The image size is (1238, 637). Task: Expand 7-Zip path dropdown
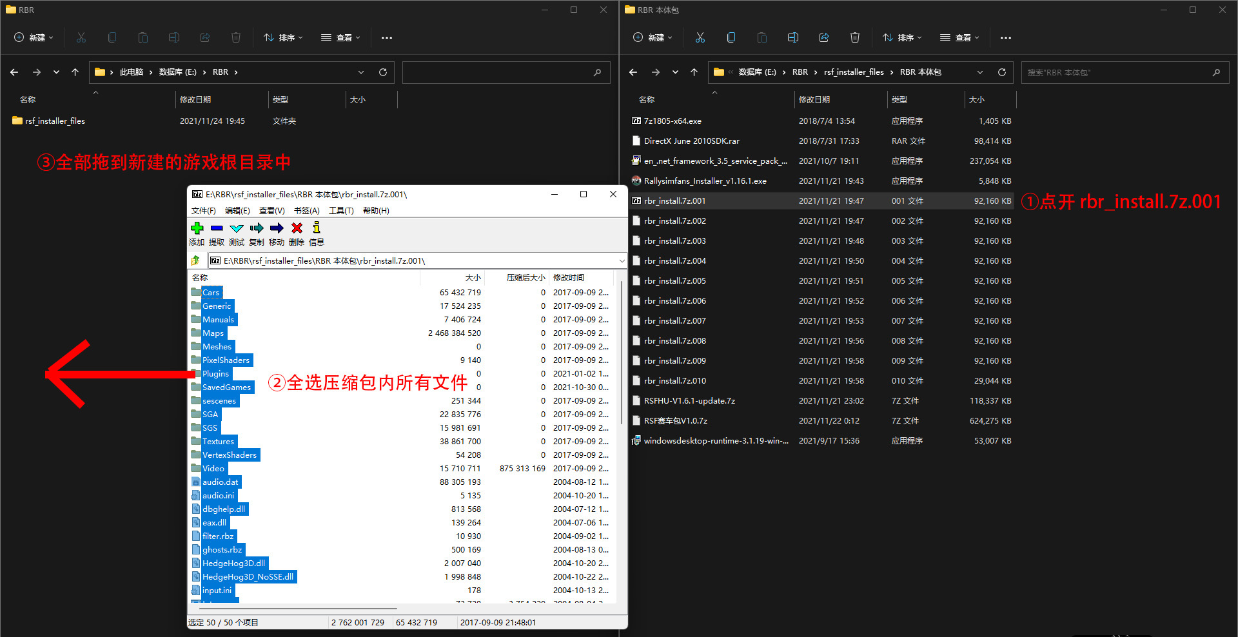(x=622, y=260)
